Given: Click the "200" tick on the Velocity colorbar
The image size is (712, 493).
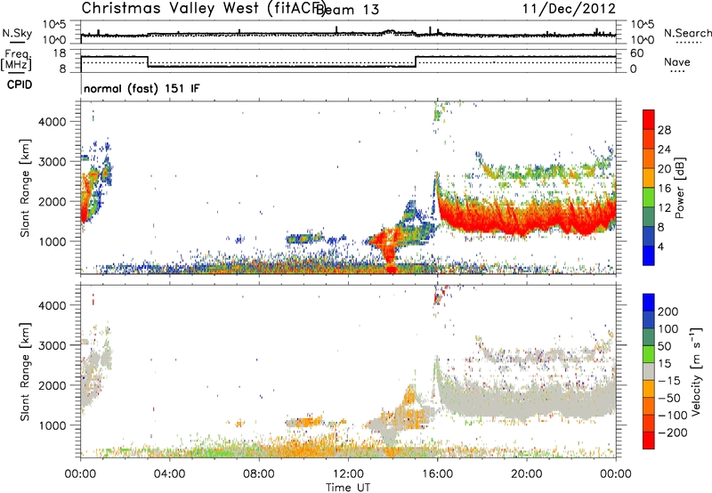Looking at the screenshot, I should point(668,311).
